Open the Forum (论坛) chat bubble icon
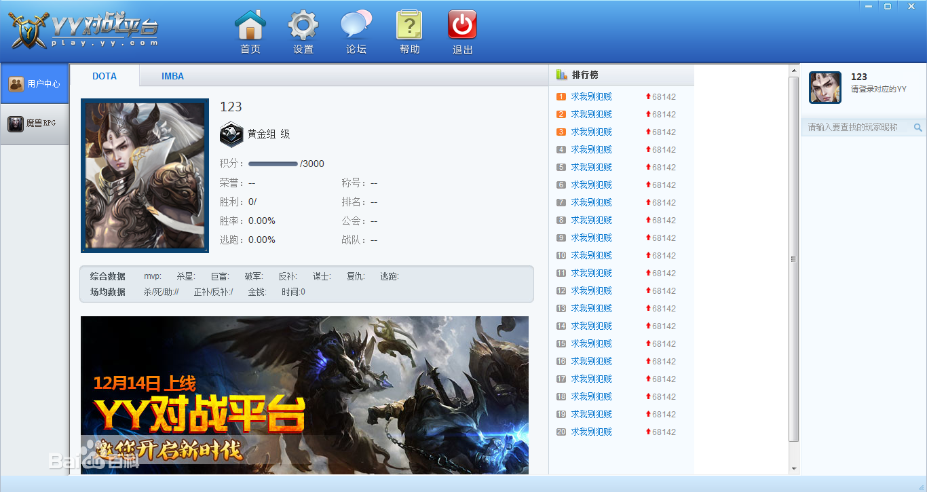 coord(356,26)
